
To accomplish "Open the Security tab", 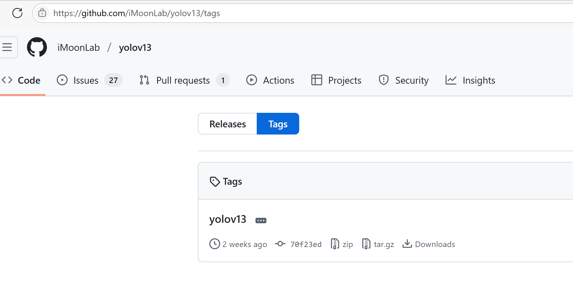I will pyautogui.click(x=403, y=80).
